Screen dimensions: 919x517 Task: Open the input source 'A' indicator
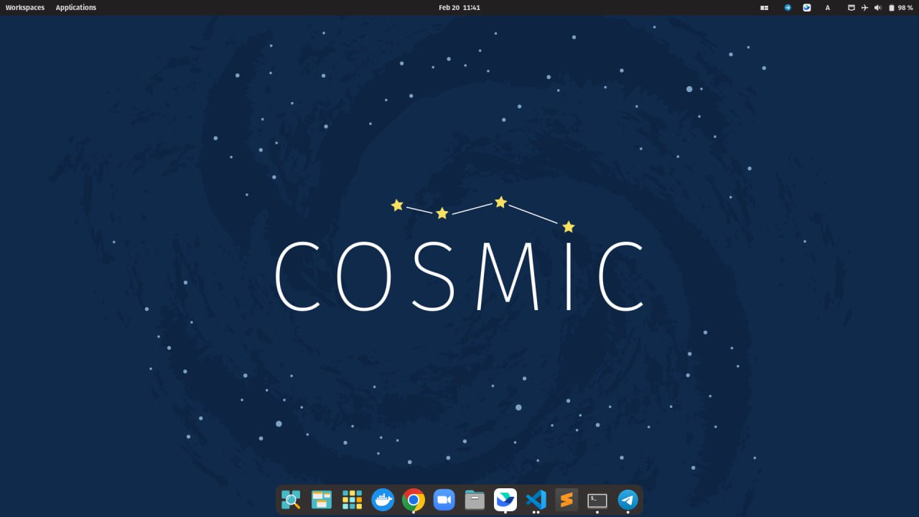[827, 8]
